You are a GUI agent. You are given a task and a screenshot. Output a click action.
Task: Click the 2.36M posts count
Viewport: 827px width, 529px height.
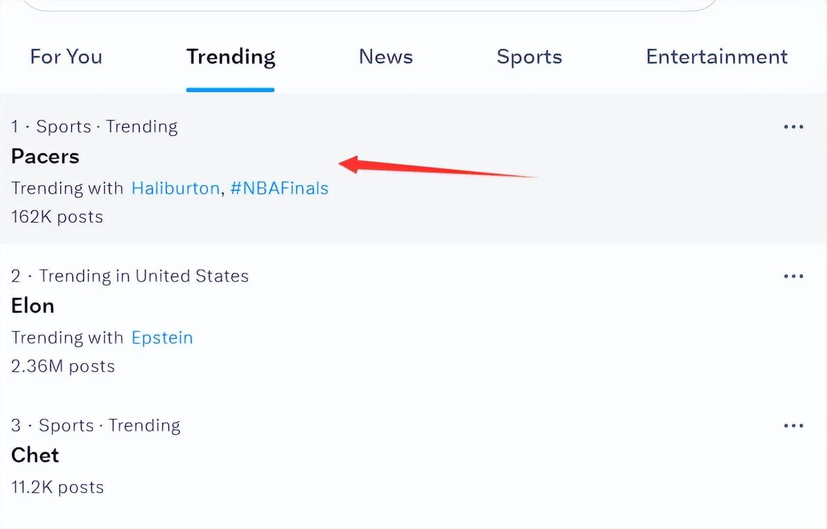coord(63,367)
